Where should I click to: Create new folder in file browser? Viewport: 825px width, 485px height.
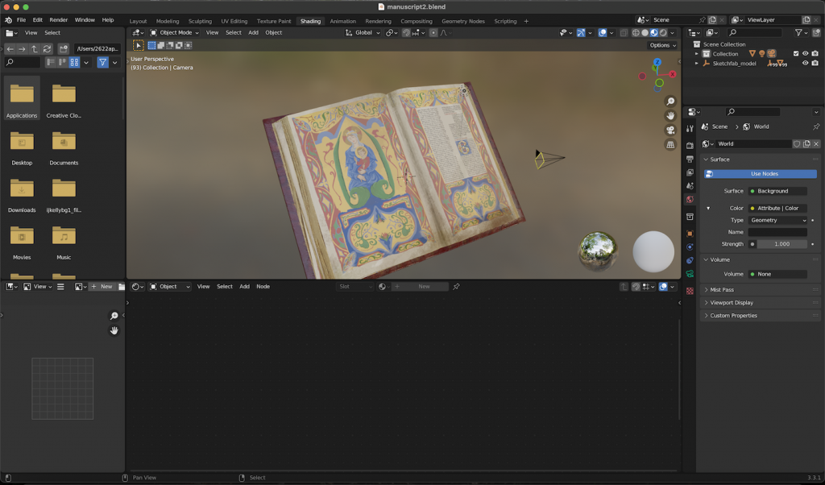point(63,49)
